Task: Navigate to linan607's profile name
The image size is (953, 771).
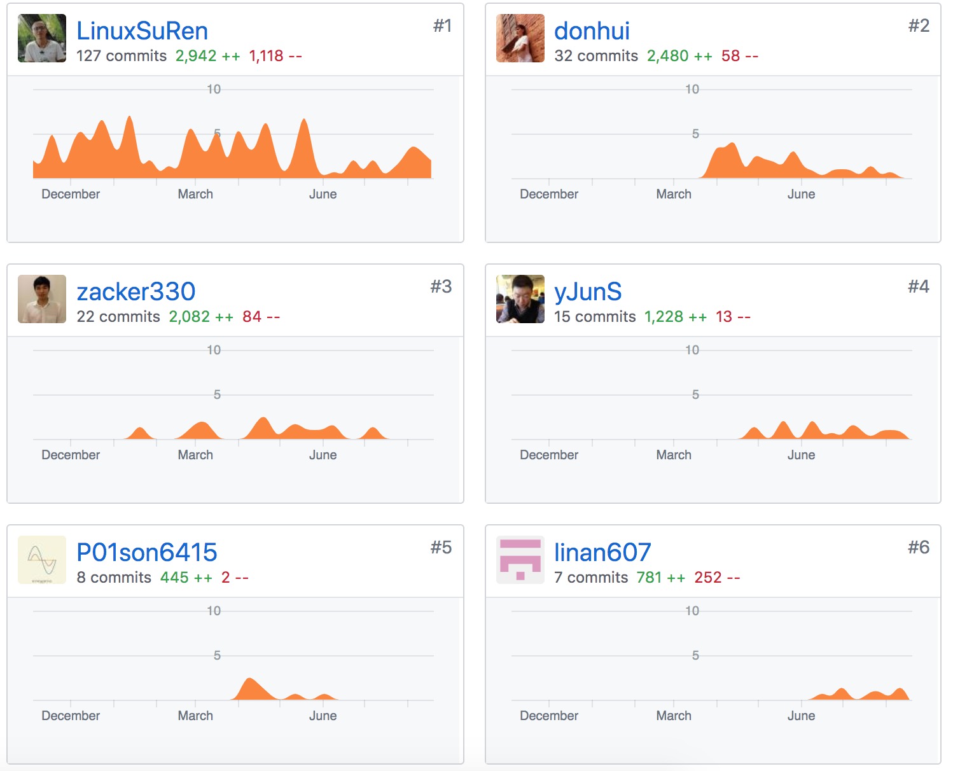Action: (602, 552)
